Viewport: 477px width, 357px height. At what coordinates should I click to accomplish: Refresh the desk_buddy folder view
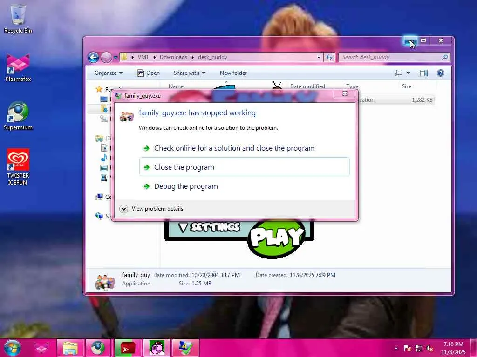tap(329, 57)
